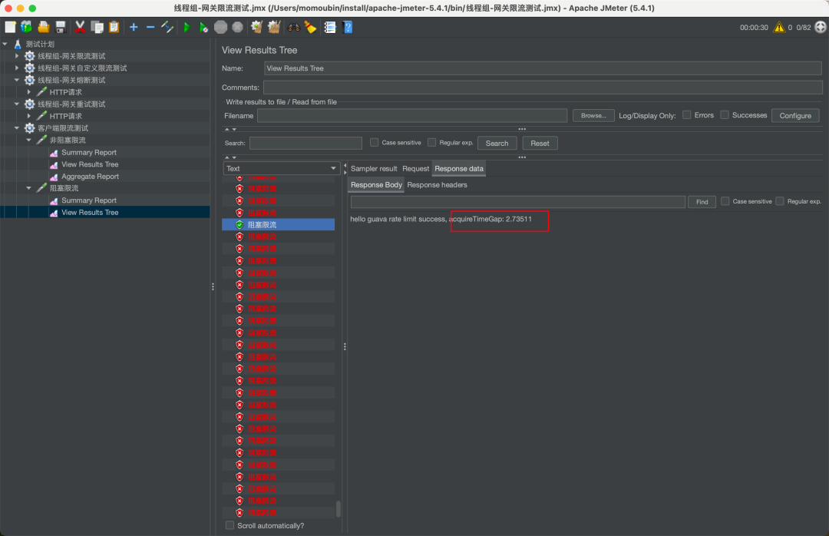The width and height of the screenshot is (829, 536).
Task: Collapse the 非阻塞限流 sampler node
Action: pos(29,141)
